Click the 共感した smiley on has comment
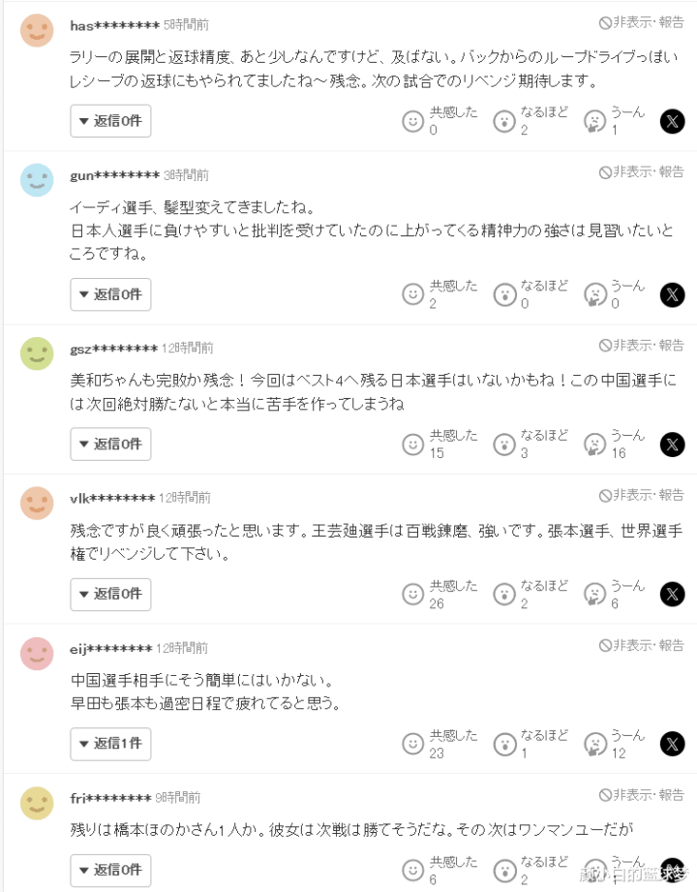Screen dimensions: 697x892 (x=413, y=121)
